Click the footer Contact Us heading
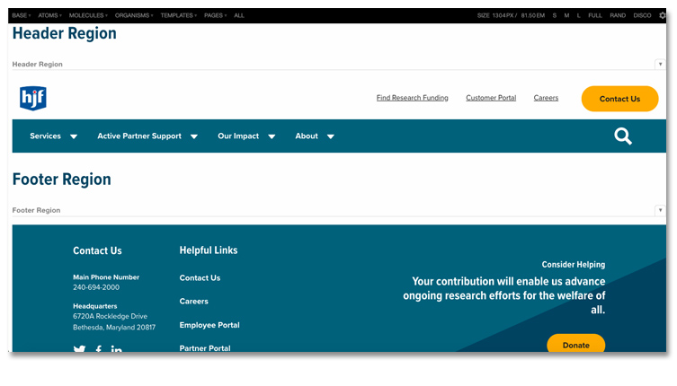The height and width of the screenshot is (386, 677). click(97, 251)
